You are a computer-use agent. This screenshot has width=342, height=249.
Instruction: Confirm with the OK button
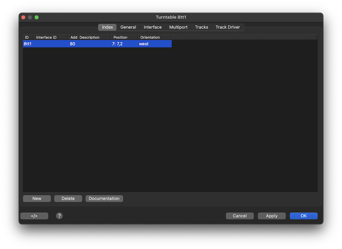coord(304,216)
